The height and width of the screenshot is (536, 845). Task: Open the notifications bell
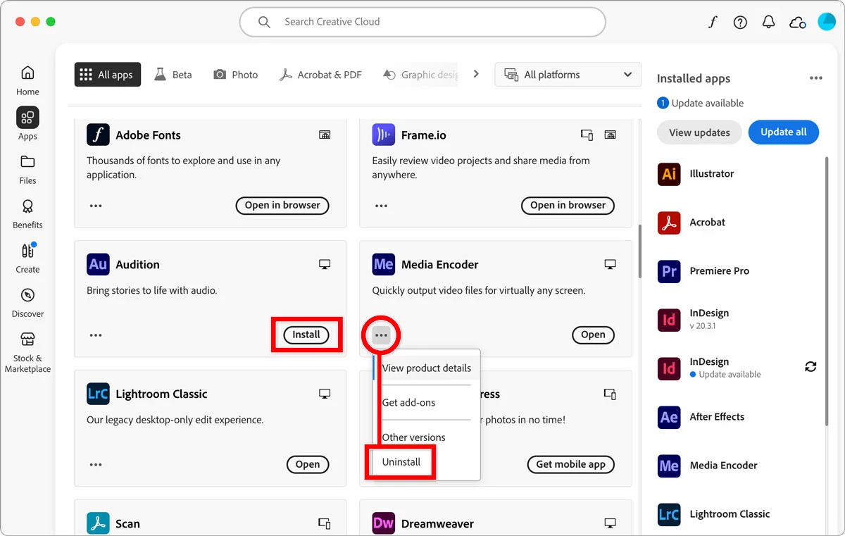click(768, 23)
